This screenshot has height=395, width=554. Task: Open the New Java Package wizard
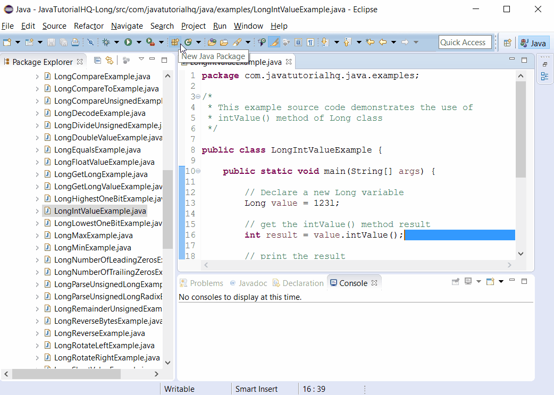point(175,41)
